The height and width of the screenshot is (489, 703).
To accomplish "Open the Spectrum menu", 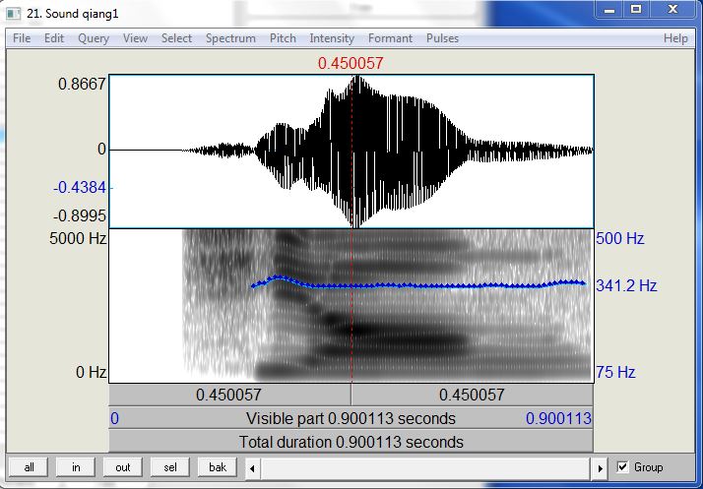I will coord(230,38).
